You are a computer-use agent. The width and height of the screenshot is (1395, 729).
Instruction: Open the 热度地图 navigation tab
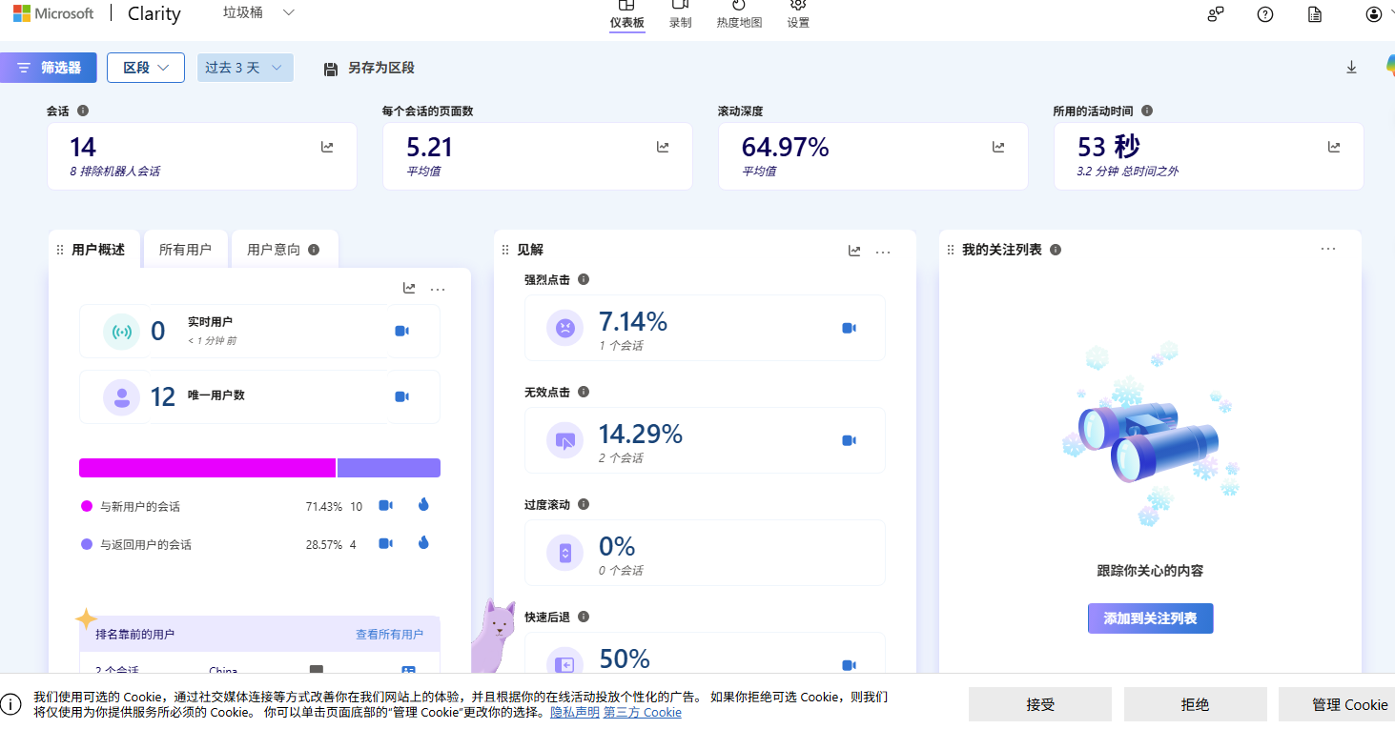[x=739, y=15]
